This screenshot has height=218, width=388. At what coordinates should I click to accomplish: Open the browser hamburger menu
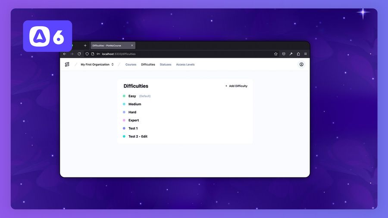(306, 54)
